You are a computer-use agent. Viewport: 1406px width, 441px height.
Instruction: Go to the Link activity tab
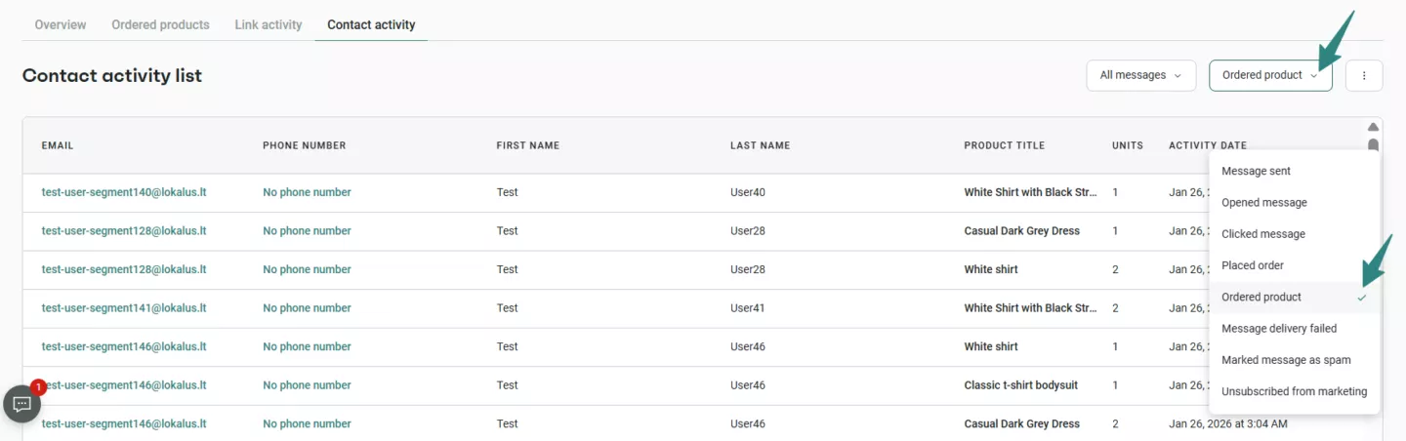tap(269, 24)
